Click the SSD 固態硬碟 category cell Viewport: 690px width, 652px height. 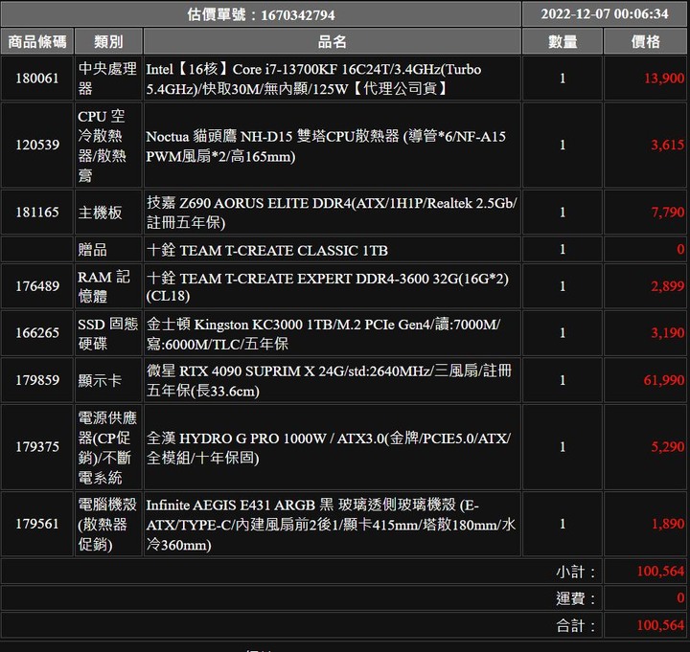(x=107, y=334)
